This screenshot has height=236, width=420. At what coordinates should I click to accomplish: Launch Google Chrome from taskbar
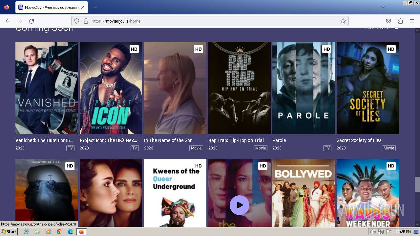click(x=59, y=232)
